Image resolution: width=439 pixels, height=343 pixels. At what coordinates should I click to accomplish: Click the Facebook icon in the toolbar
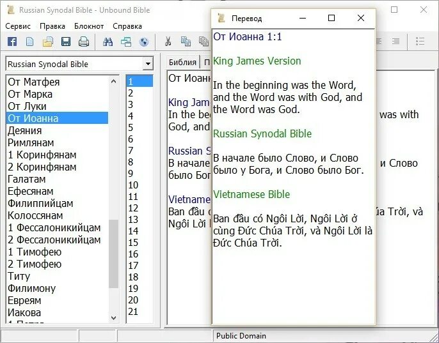pyautogui.click(x=12, y=42)
